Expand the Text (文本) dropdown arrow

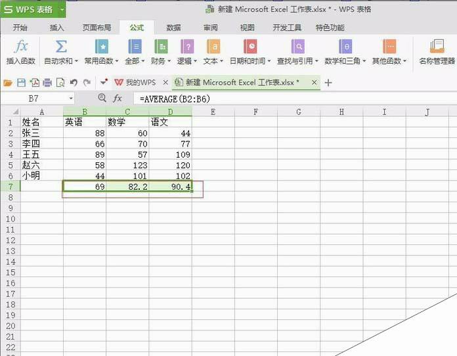[x=221, y=61]
